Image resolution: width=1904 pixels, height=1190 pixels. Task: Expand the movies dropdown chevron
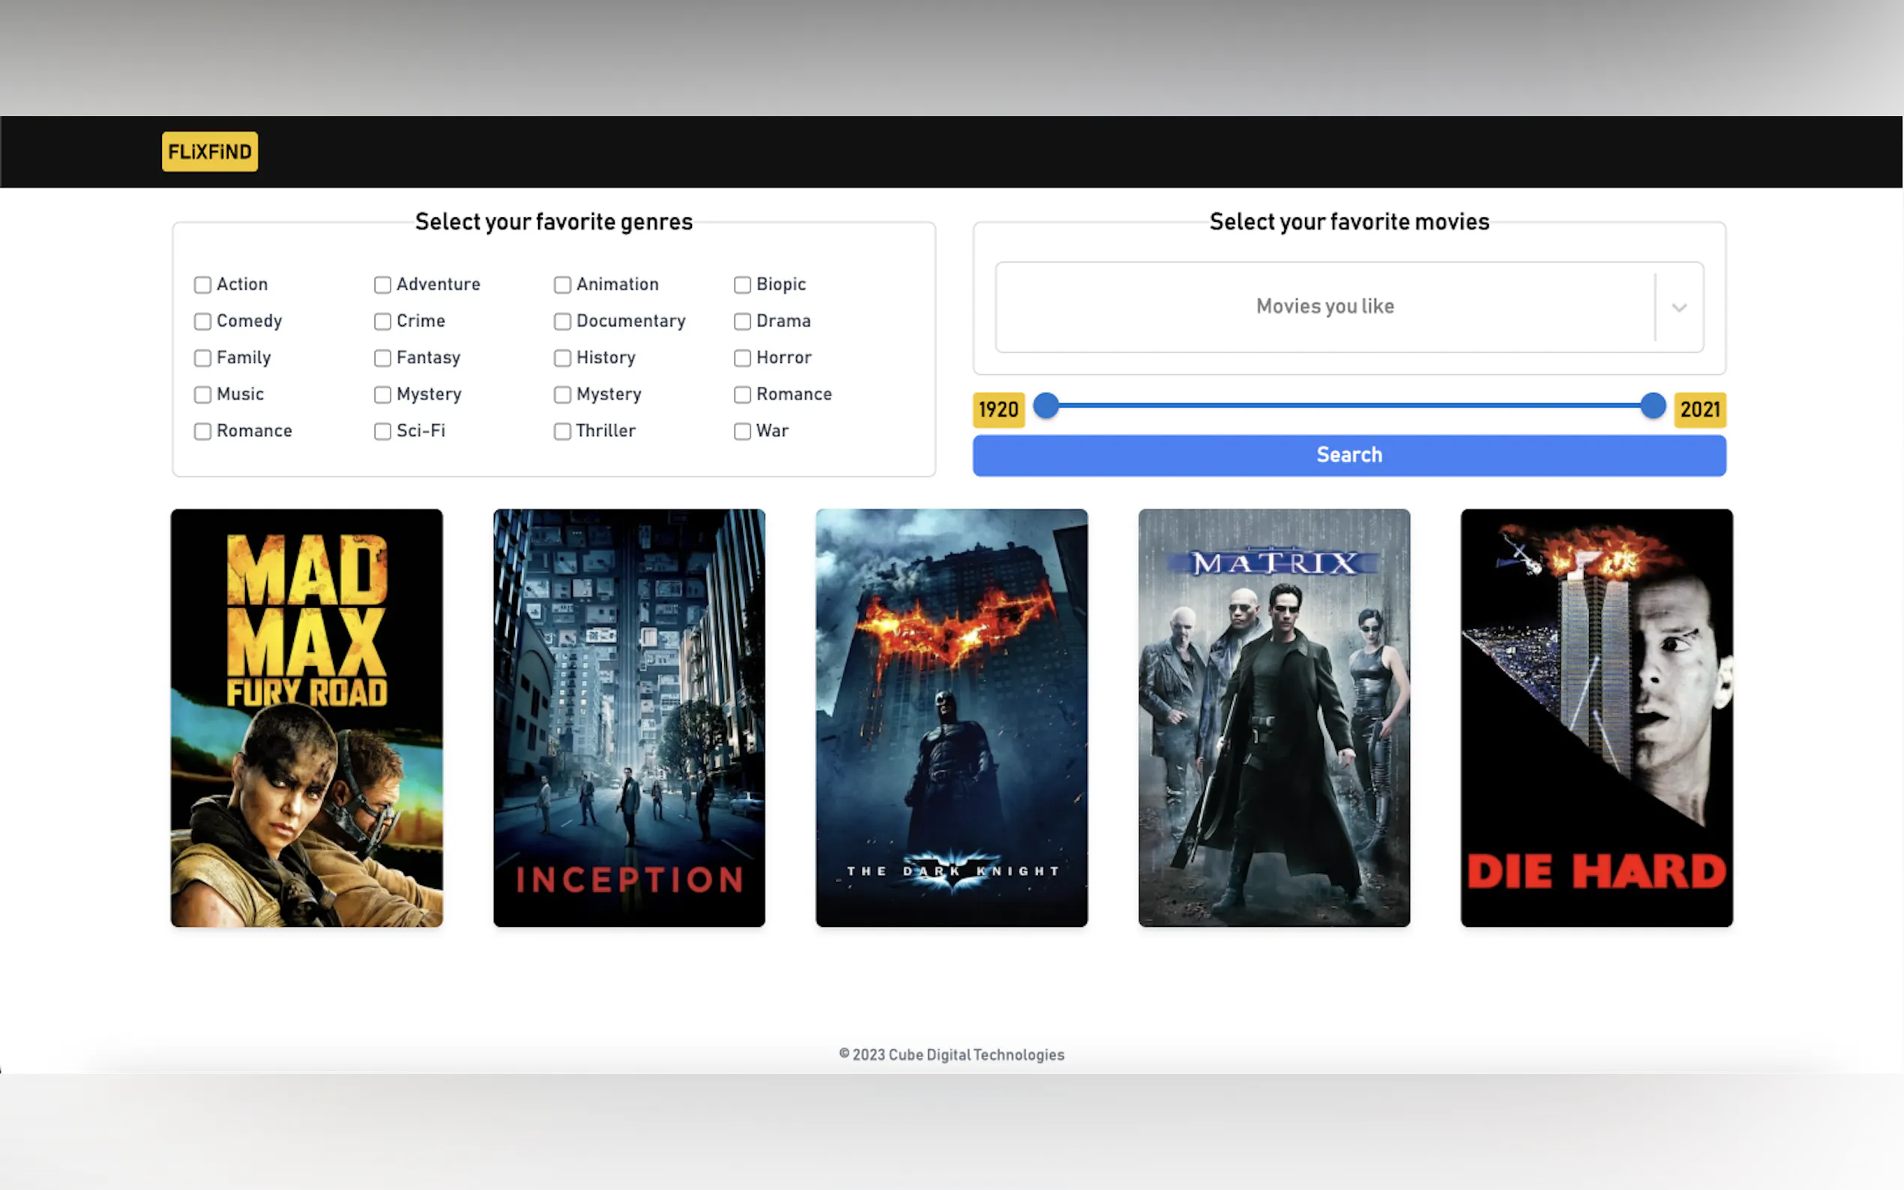click(x=1679, y=307)
